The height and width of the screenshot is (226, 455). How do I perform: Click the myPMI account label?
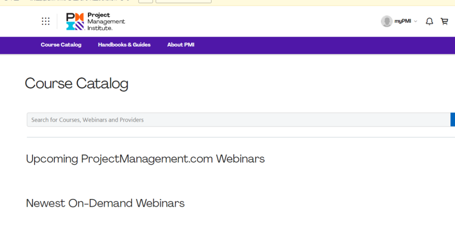pyautogui.click(x=402, y=21)
